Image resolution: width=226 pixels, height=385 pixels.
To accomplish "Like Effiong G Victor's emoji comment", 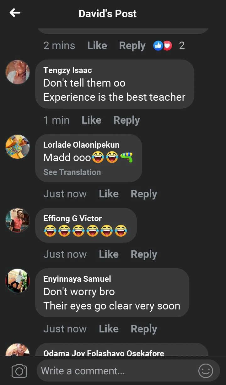I will (109, 254).
